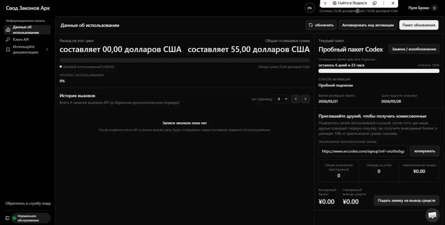
Task: Click Общая сумма 55,00 долларов США label
Action: point(284,67)
